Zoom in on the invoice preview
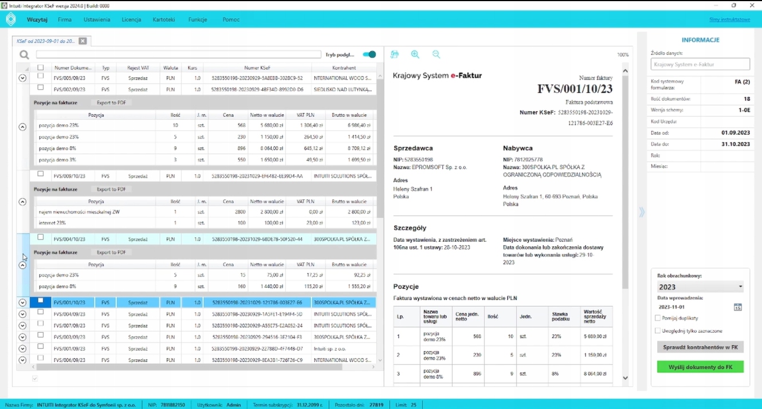 pos(415,54)
